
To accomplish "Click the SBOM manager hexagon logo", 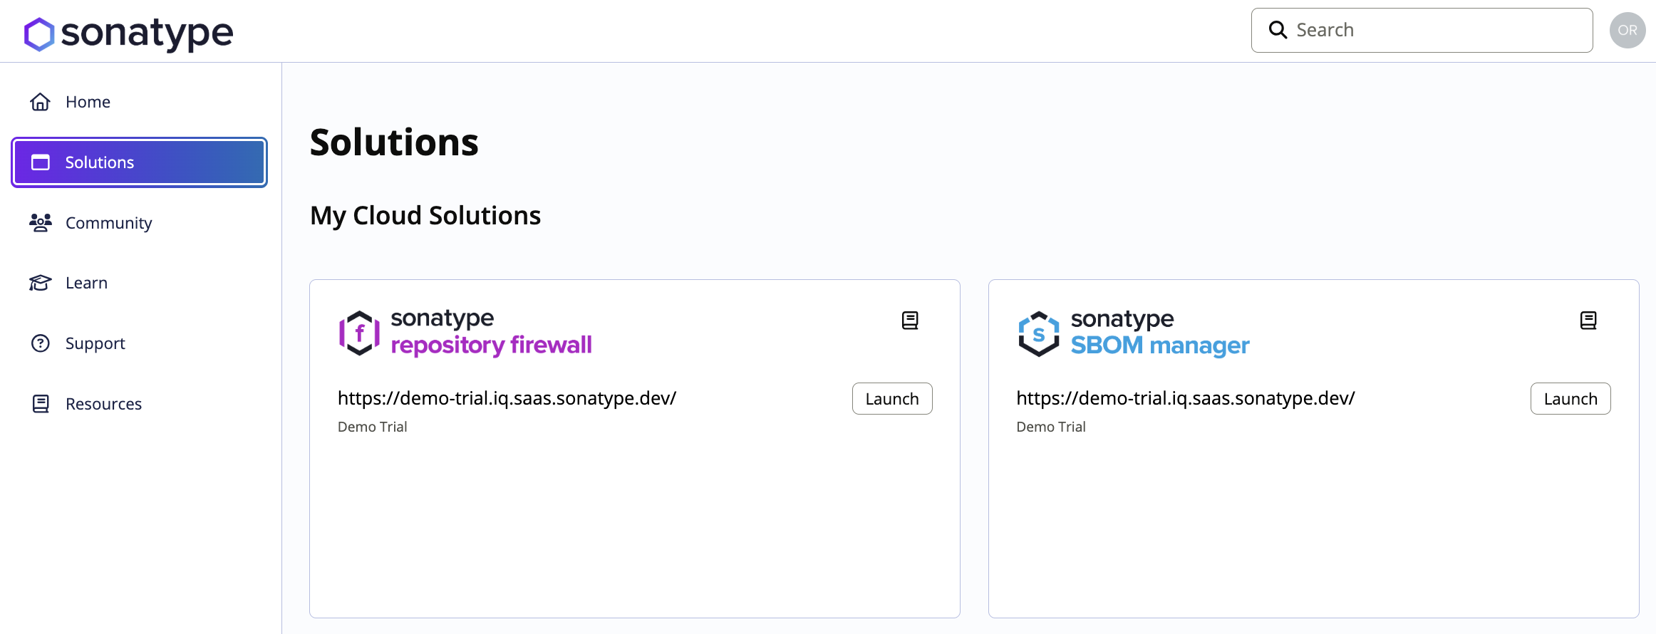I will pyautogui.click(x=1039, y=333).
